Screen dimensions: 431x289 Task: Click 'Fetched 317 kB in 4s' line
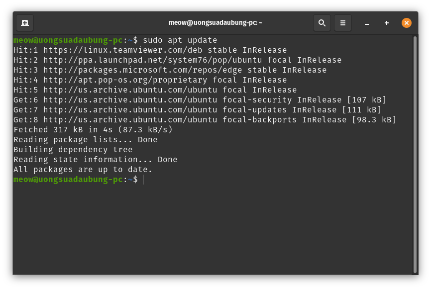click(x=93, y=130)
